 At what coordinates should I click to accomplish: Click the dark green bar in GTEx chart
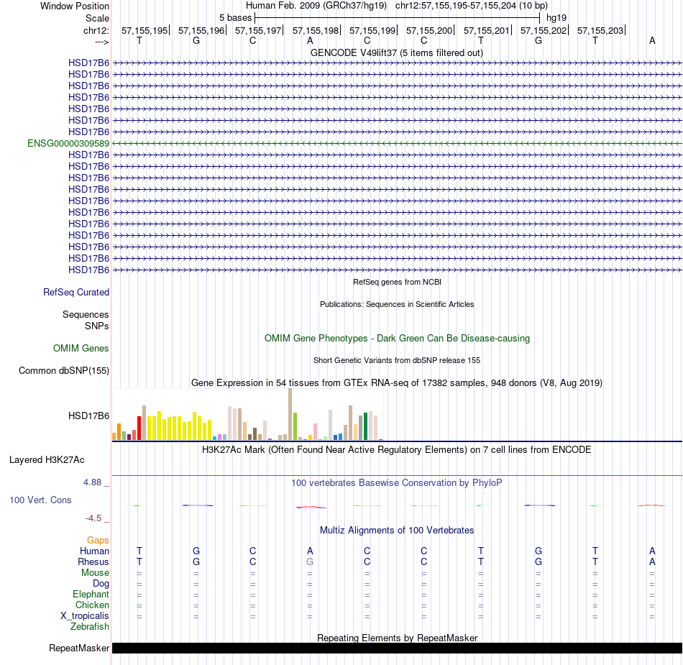365,426
